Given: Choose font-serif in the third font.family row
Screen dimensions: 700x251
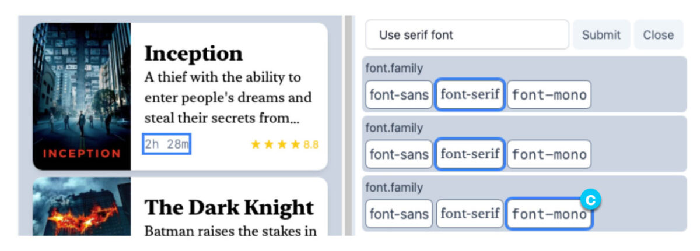Looking at the screenshot, I should coord(470,214).
